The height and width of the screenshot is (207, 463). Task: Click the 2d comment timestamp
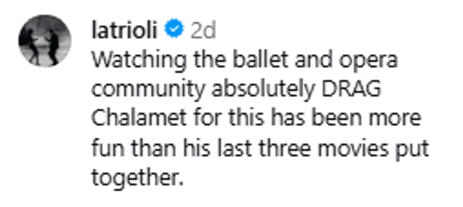pyautogui.click(x=203, y=31)
